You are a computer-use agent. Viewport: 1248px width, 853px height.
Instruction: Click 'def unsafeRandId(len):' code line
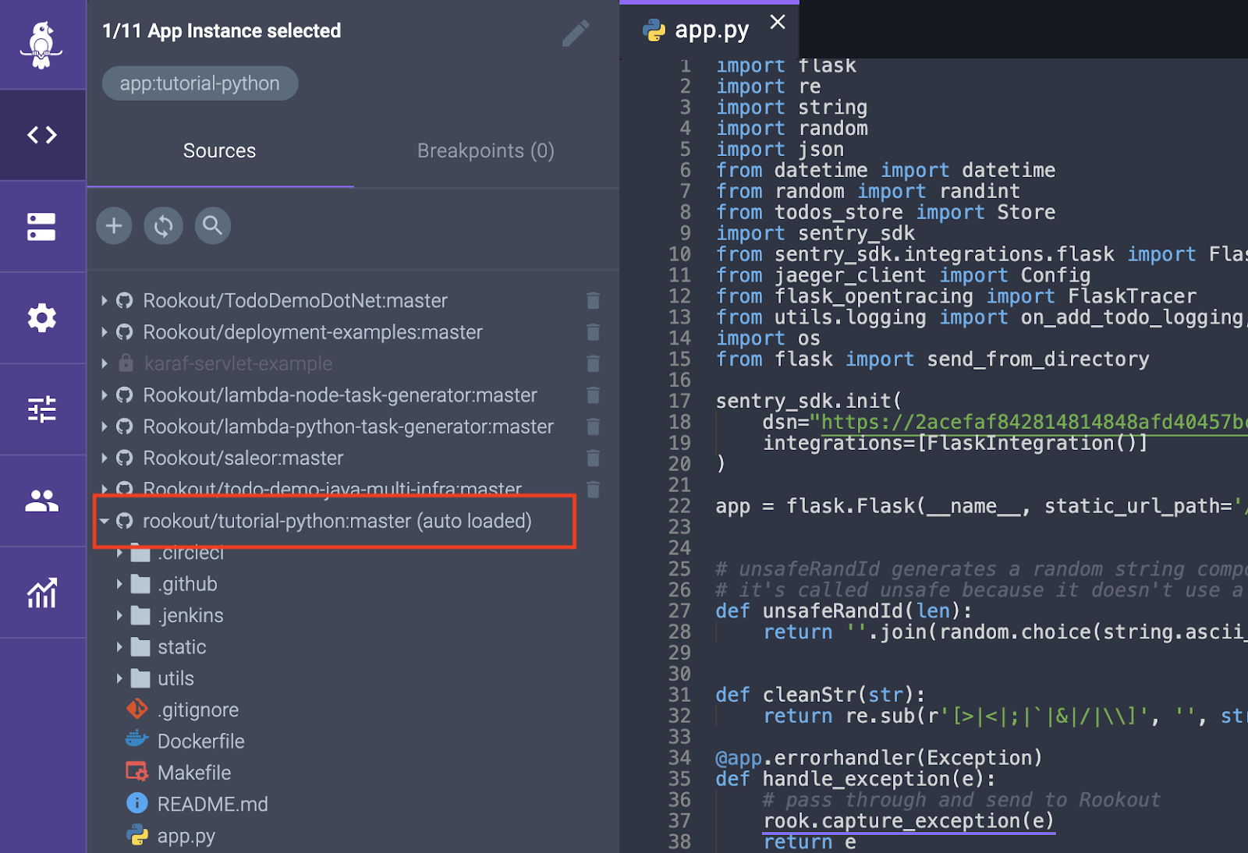coord(844,611)
